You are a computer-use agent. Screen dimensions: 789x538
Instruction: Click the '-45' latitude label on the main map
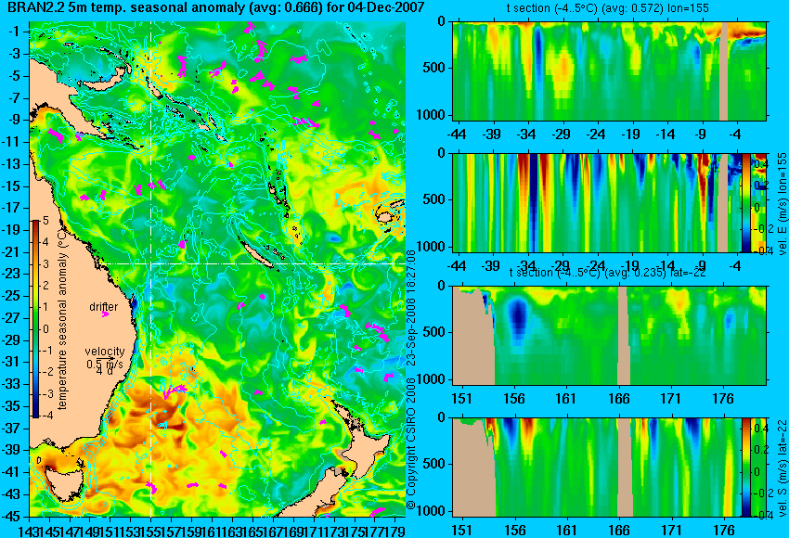[x=10, y=517]
